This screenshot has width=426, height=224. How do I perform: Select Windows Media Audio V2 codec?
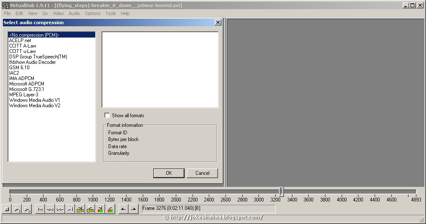click(52, 106)
